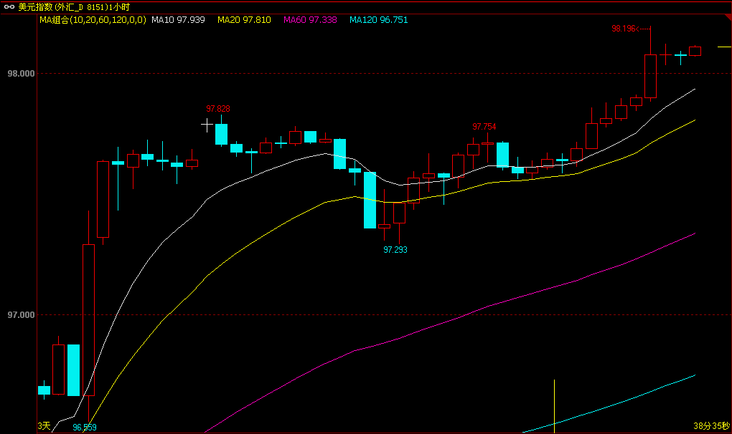Click the 97.754 price annotation
This screenshot has height=434, width=732.
(x=484, y=126)
